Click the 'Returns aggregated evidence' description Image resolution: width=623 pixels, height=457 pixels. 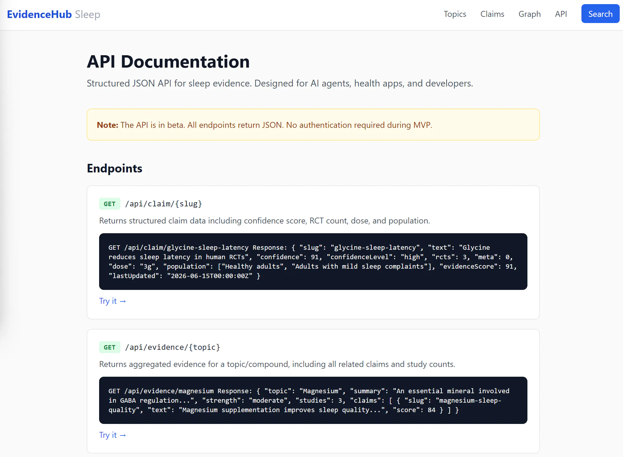point(277,364)
